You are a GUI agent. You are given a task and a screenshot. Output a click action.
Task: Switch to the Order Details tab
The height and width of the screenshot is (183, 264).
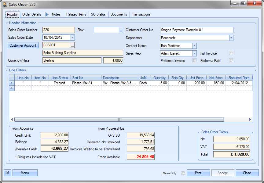32,14
